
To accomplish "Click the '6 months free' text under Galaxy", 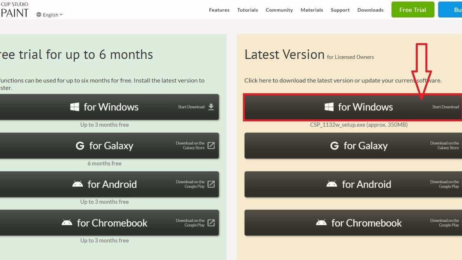I will pyautogui.click(x=104, y=163).
